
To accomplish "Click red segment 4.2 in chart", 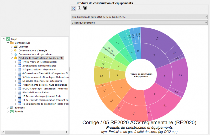I will point(133,113).
